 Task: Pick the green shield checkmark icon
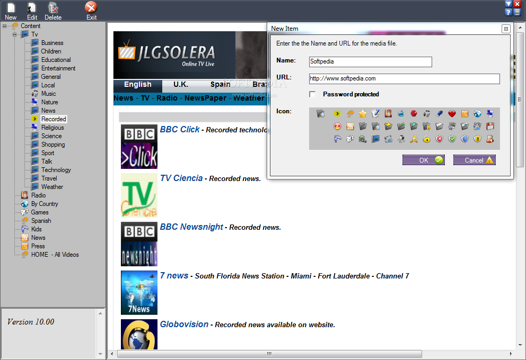click(452, 139)
